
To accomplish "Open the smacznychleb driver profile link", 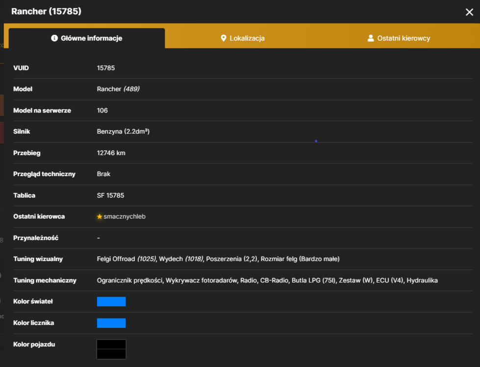I will click(124, 217).
